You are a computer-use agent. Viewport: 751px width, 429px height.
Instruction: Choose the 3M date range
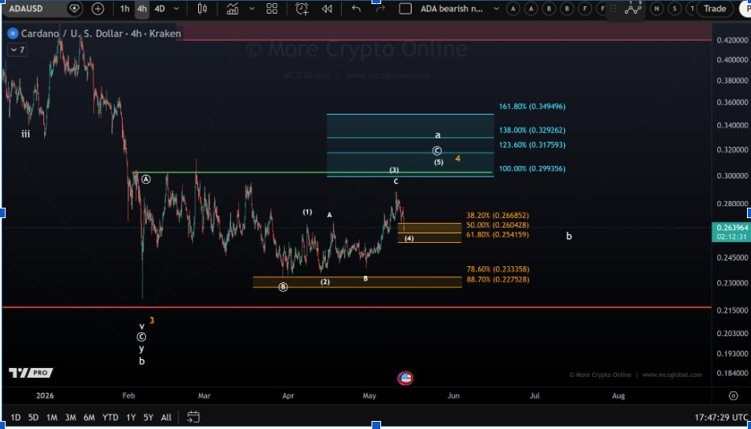coord(71,418)
